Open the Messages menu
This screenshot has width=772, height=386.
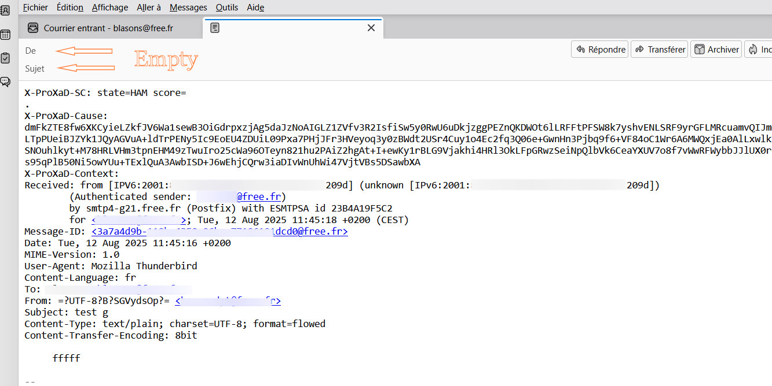point(188,7)
